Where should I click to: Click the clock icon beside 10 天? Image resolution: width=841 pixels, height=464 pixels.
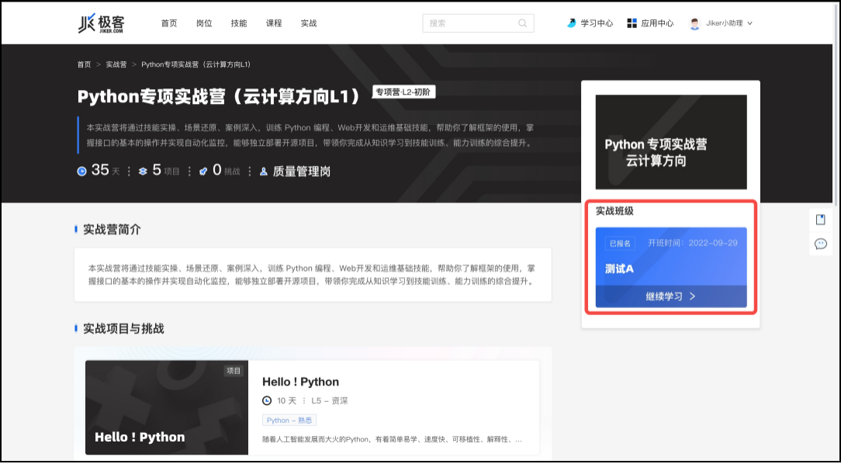click(x=267, y=400)
